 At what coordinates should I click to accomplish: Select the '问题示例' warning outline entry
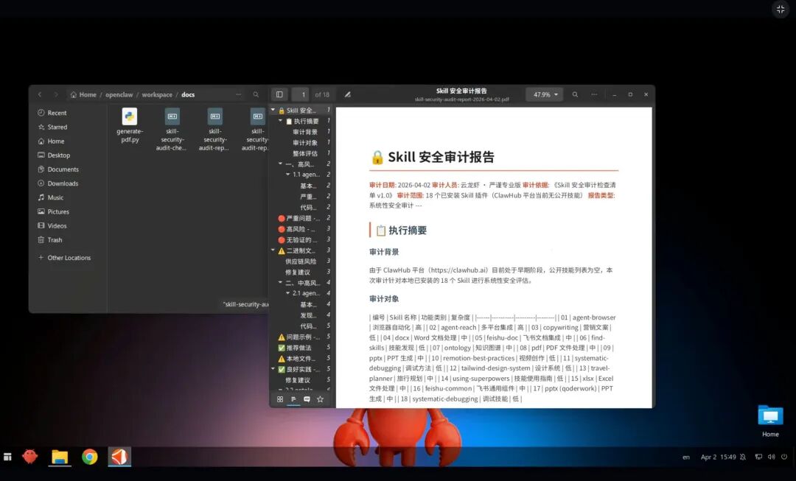click(x=299, y=337)
